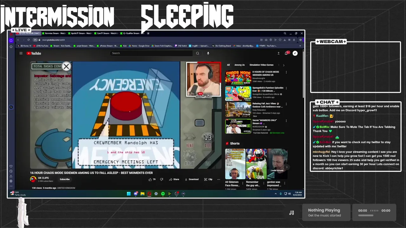Open the UK CLIPS channel name link
The width and height of the screenshot is (406, 228).
tap(43, 178)
